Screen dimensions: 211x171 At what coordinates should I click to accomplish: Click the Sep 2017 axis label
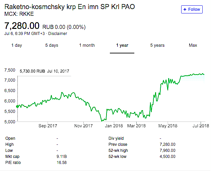pos(48,126)
